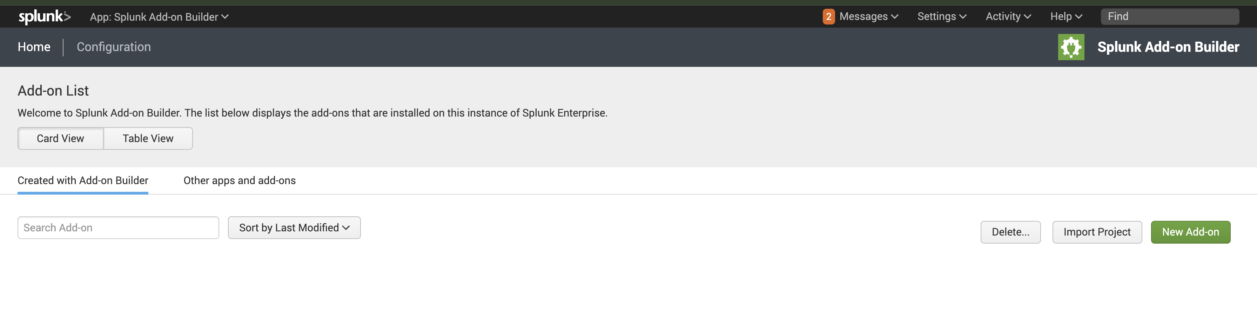The width and height of the screenshot is (1257, 315).
Task: Click the Import Project button
Action: tap(1097, 232)
